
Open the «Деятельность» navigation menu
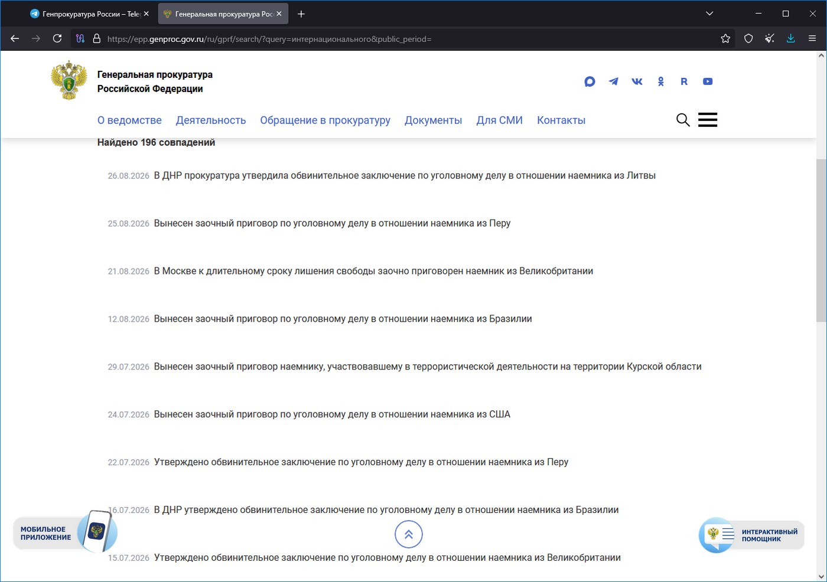tap(211, 120)
